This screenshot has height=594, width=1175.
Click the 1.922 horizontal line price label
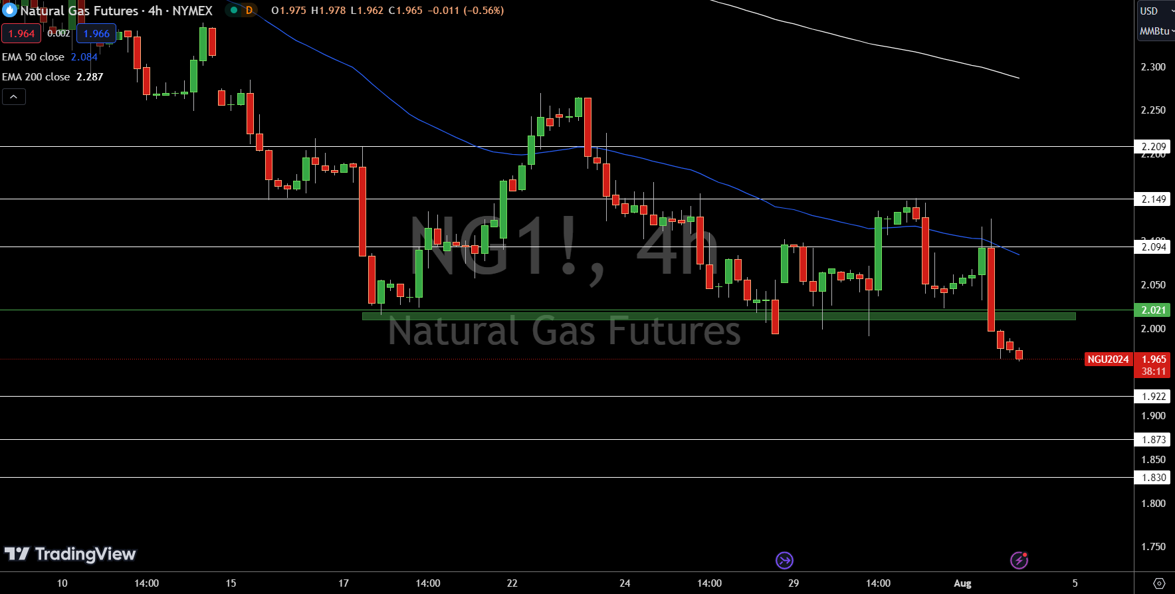click(1153, 397)
